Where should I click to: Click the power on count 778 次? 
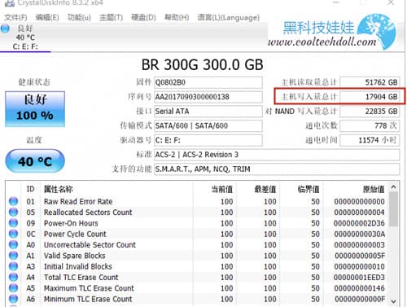(370, 125)
